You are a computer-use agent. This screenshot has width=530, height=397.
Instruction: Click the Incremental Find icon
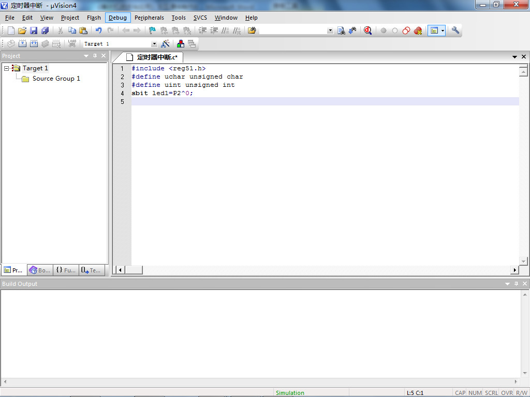(x=352, y=30)
